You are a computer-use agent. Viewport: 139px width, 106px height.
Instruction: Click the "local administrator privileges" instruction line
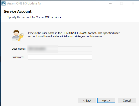[65, 36]
